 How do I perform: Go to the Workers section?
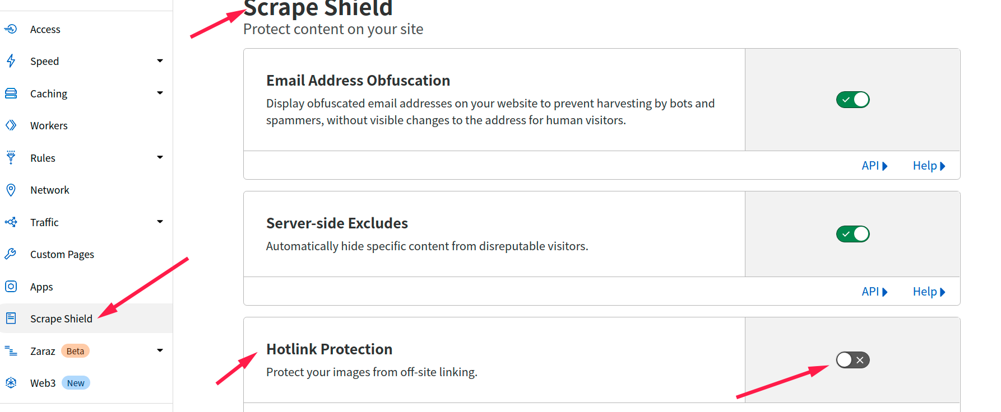pos(49,125)
